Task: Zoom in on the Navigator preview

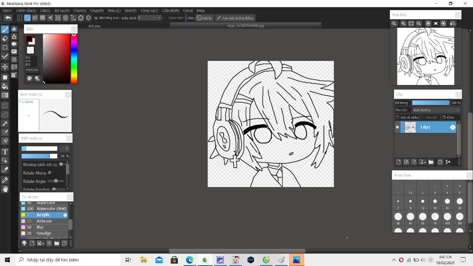Action: (x=403, y=23)
